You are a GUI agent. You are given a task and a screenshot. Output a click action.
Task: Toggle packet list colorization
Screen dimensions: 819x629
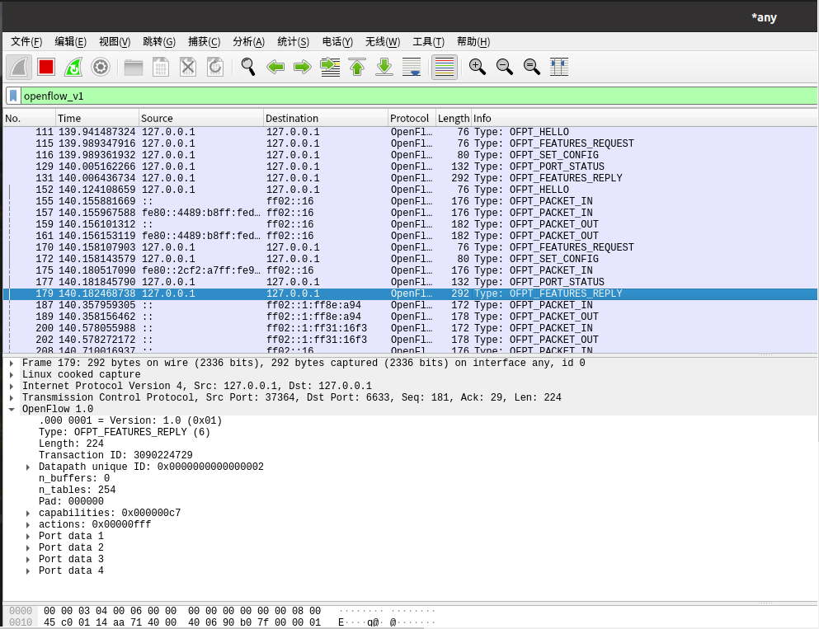[445, 68]
